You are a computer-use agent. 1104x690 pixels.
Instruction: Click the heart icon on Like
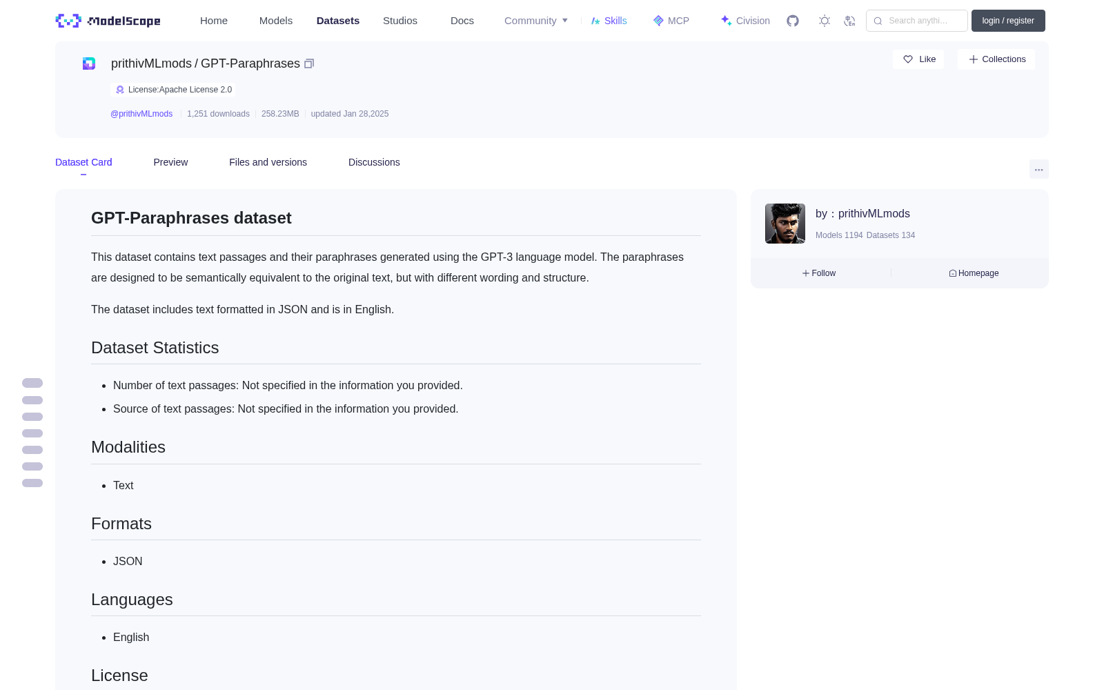point(908,59)
